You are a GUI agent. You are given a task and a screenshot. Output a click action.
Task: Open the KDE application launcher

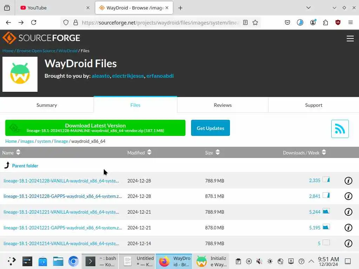point(12,261)
